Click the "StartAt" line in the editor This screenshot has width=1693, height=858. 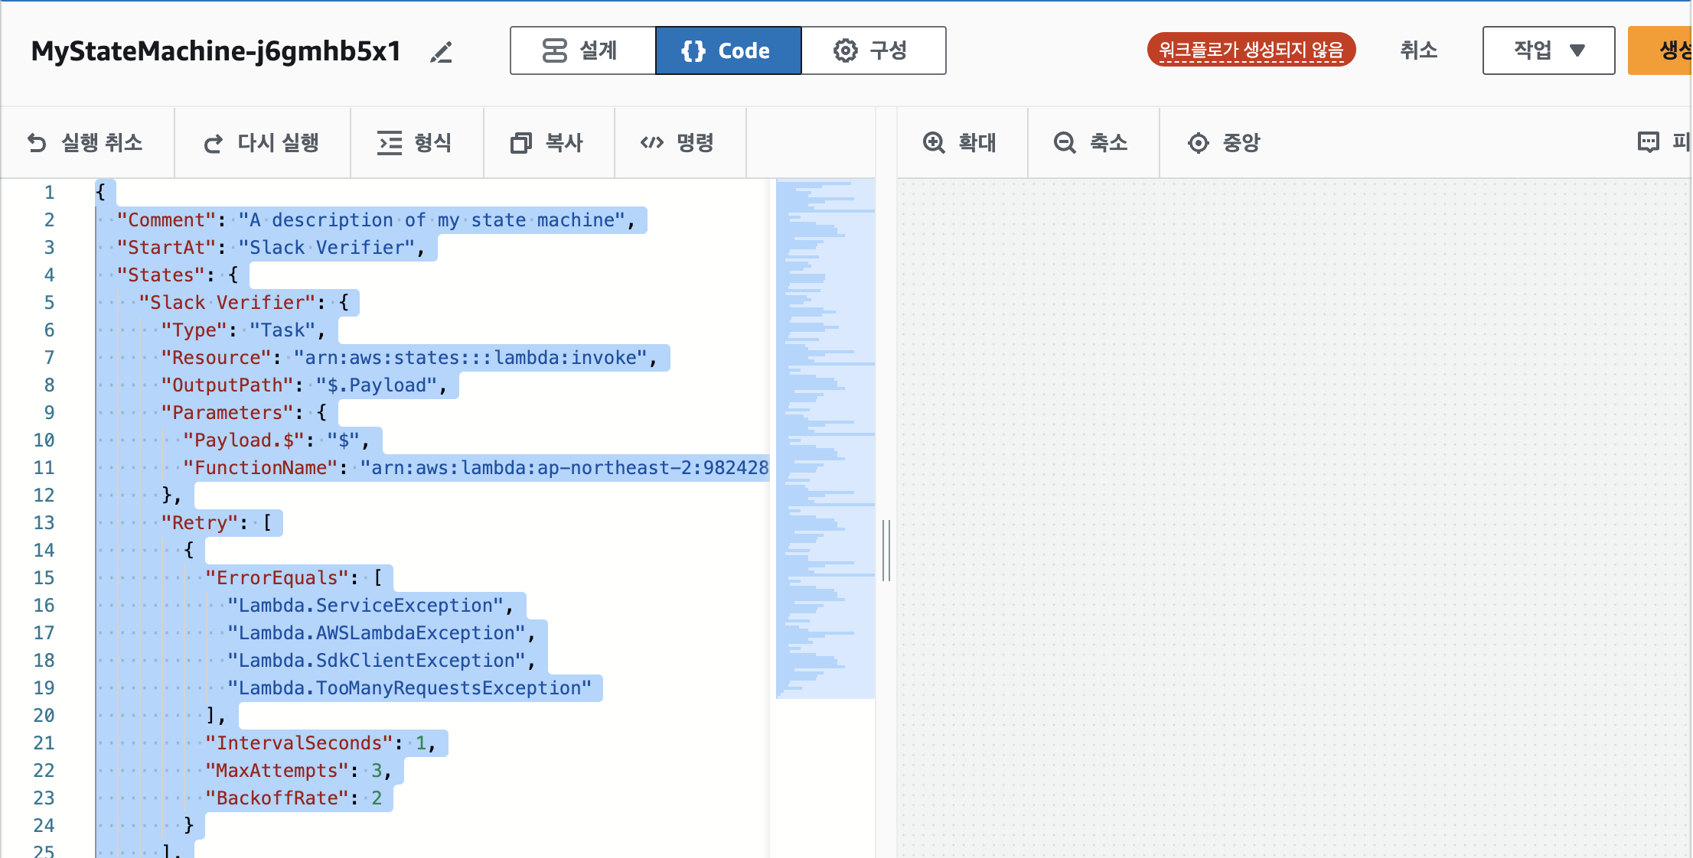[268, 248]
